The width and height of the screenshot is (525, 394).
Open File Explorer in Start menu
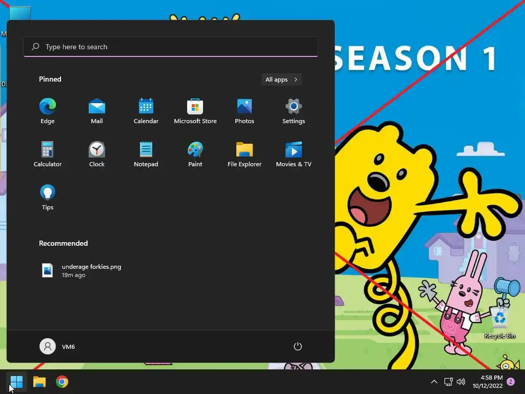click(x=245, y=154)
